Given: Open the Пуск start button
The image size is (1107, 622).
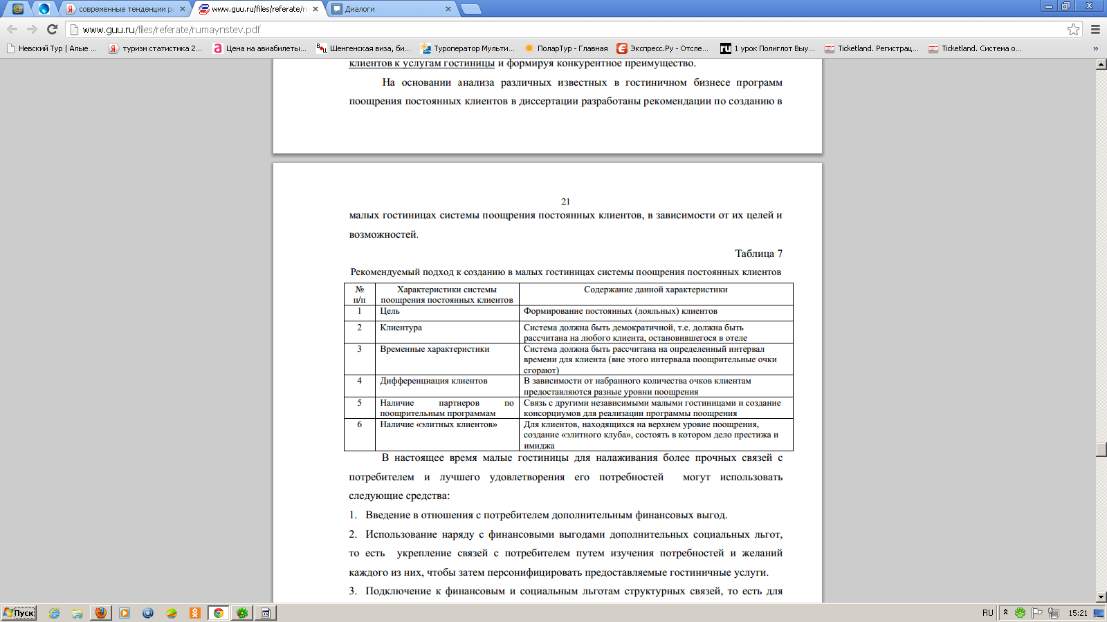Looking at the screenshot, I should (x=19, y=613).
